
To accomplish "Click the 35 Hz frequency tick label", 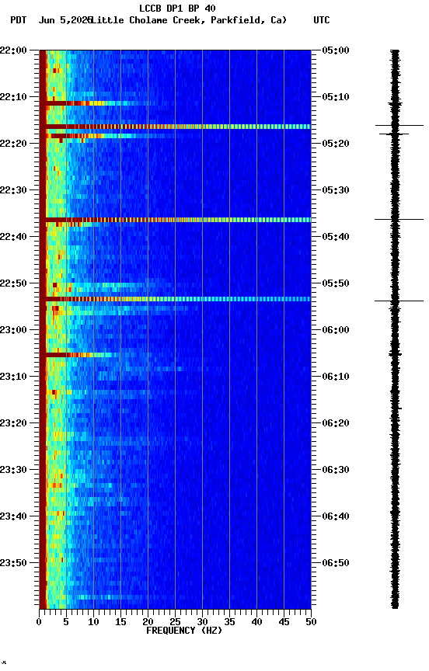I will click(229, 622).
